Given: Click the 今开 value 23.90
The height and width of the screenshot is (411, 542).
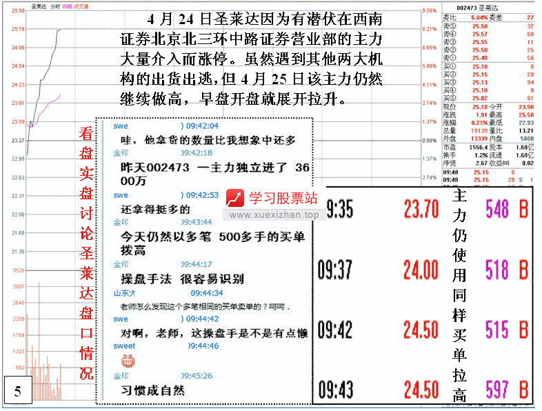Looking at the screenshot, I should tap(526, 107).
